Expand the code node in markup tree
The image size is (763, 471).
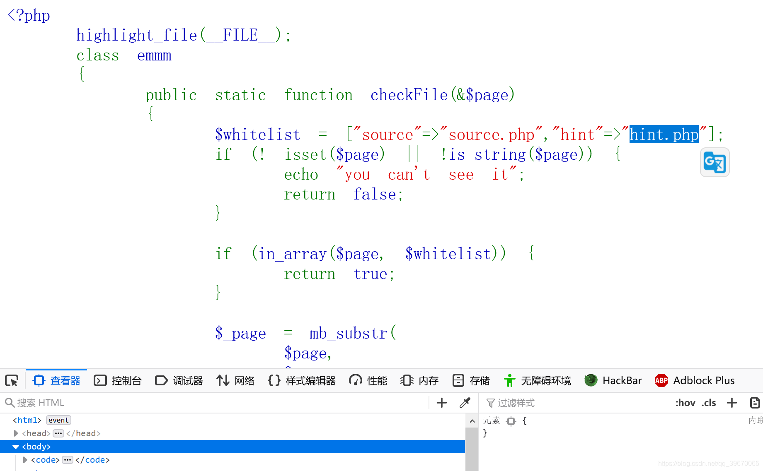(25, 460)
